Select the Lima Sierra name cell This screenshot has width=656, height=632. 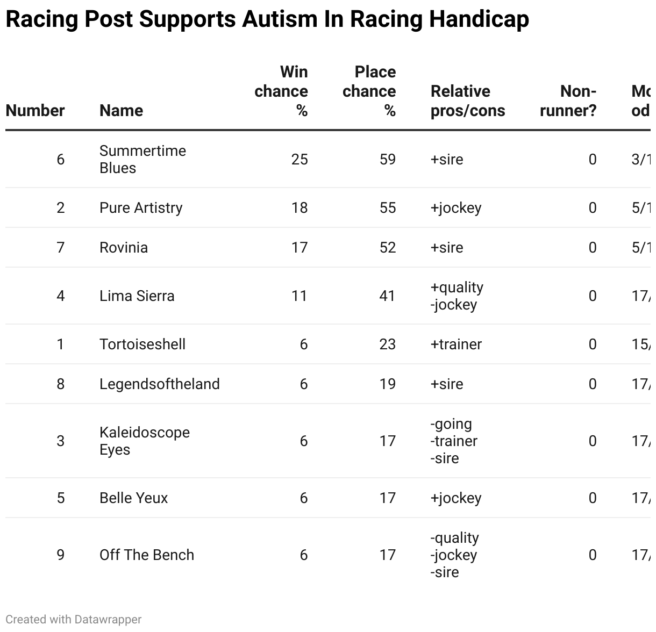(x=137, y=296)
